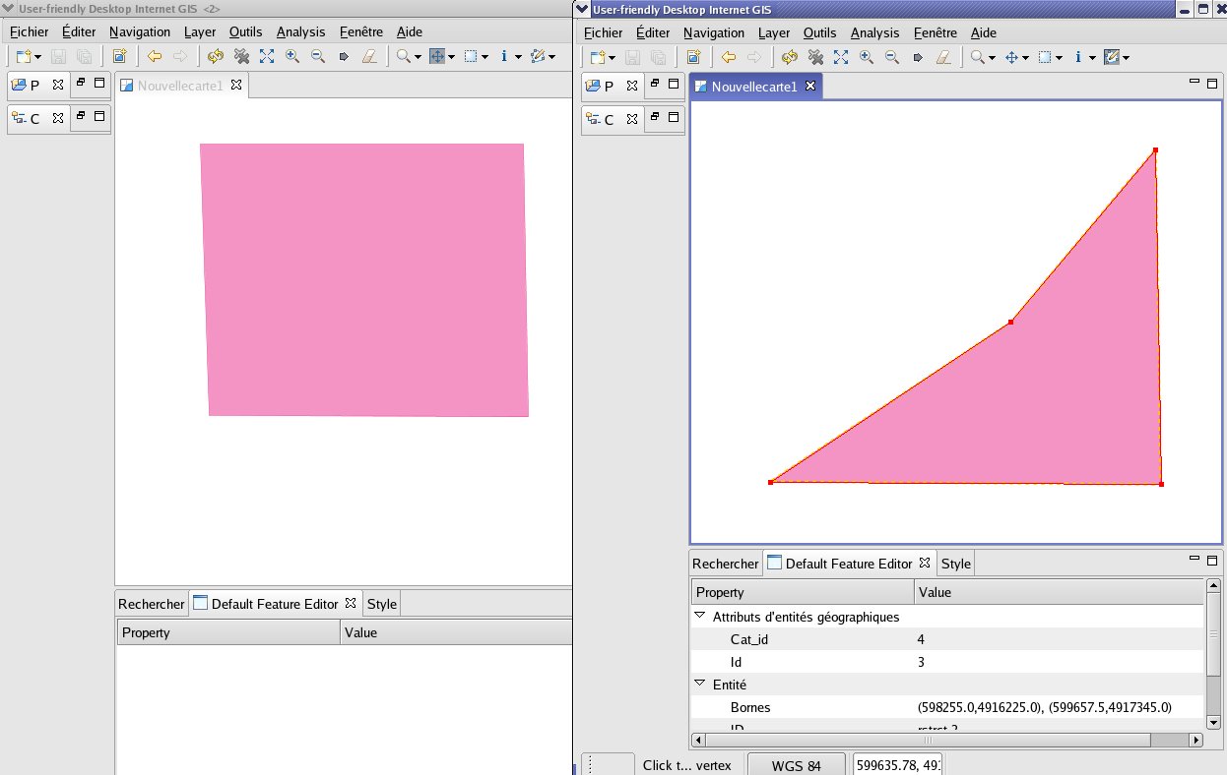Click Zoom Out icon in left window toolbar

tap(318, 56)
